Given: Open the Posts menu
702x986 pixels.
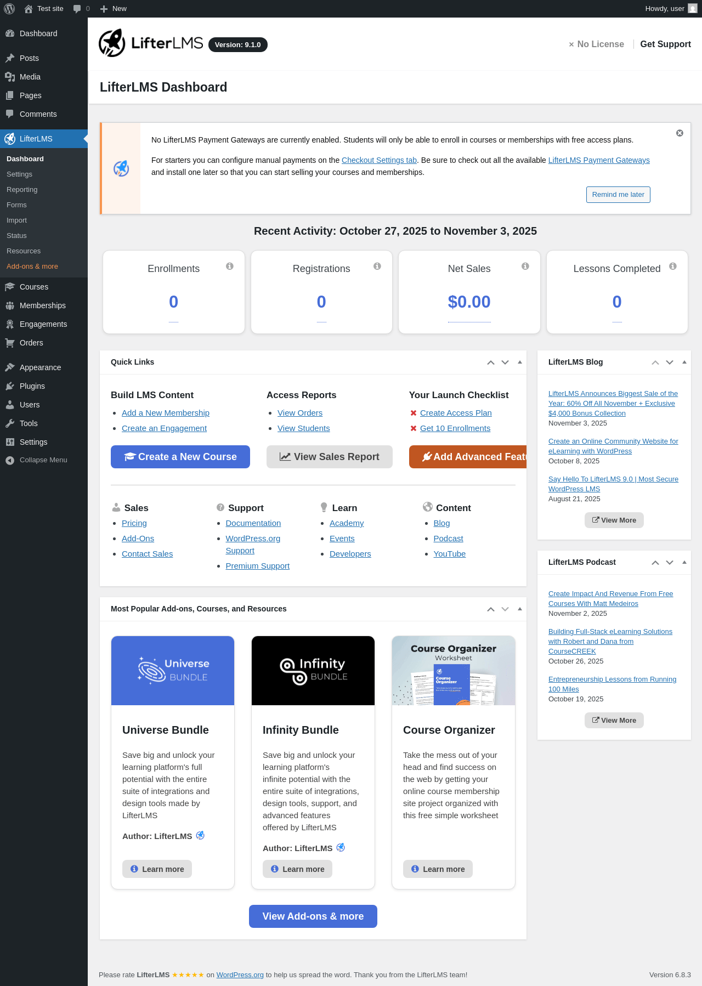Looking at the screenshot, I should (x=44, y=58).
